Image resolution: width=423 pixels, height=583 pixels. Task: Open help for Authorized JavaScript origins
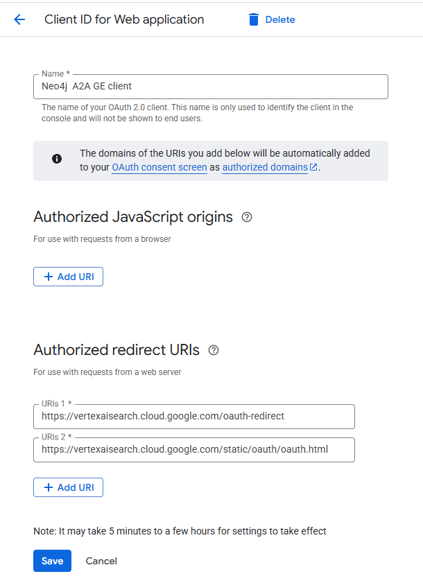coord(247,217)
